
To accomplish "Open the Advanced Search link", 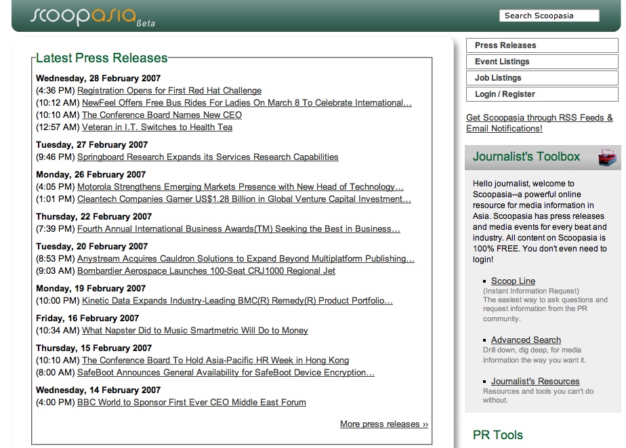I will [x=526, y=340].
